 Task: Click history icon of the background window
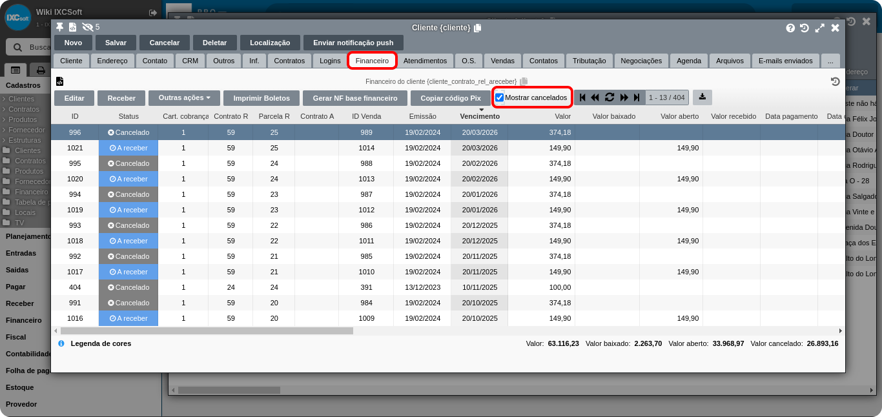[852, 21]
